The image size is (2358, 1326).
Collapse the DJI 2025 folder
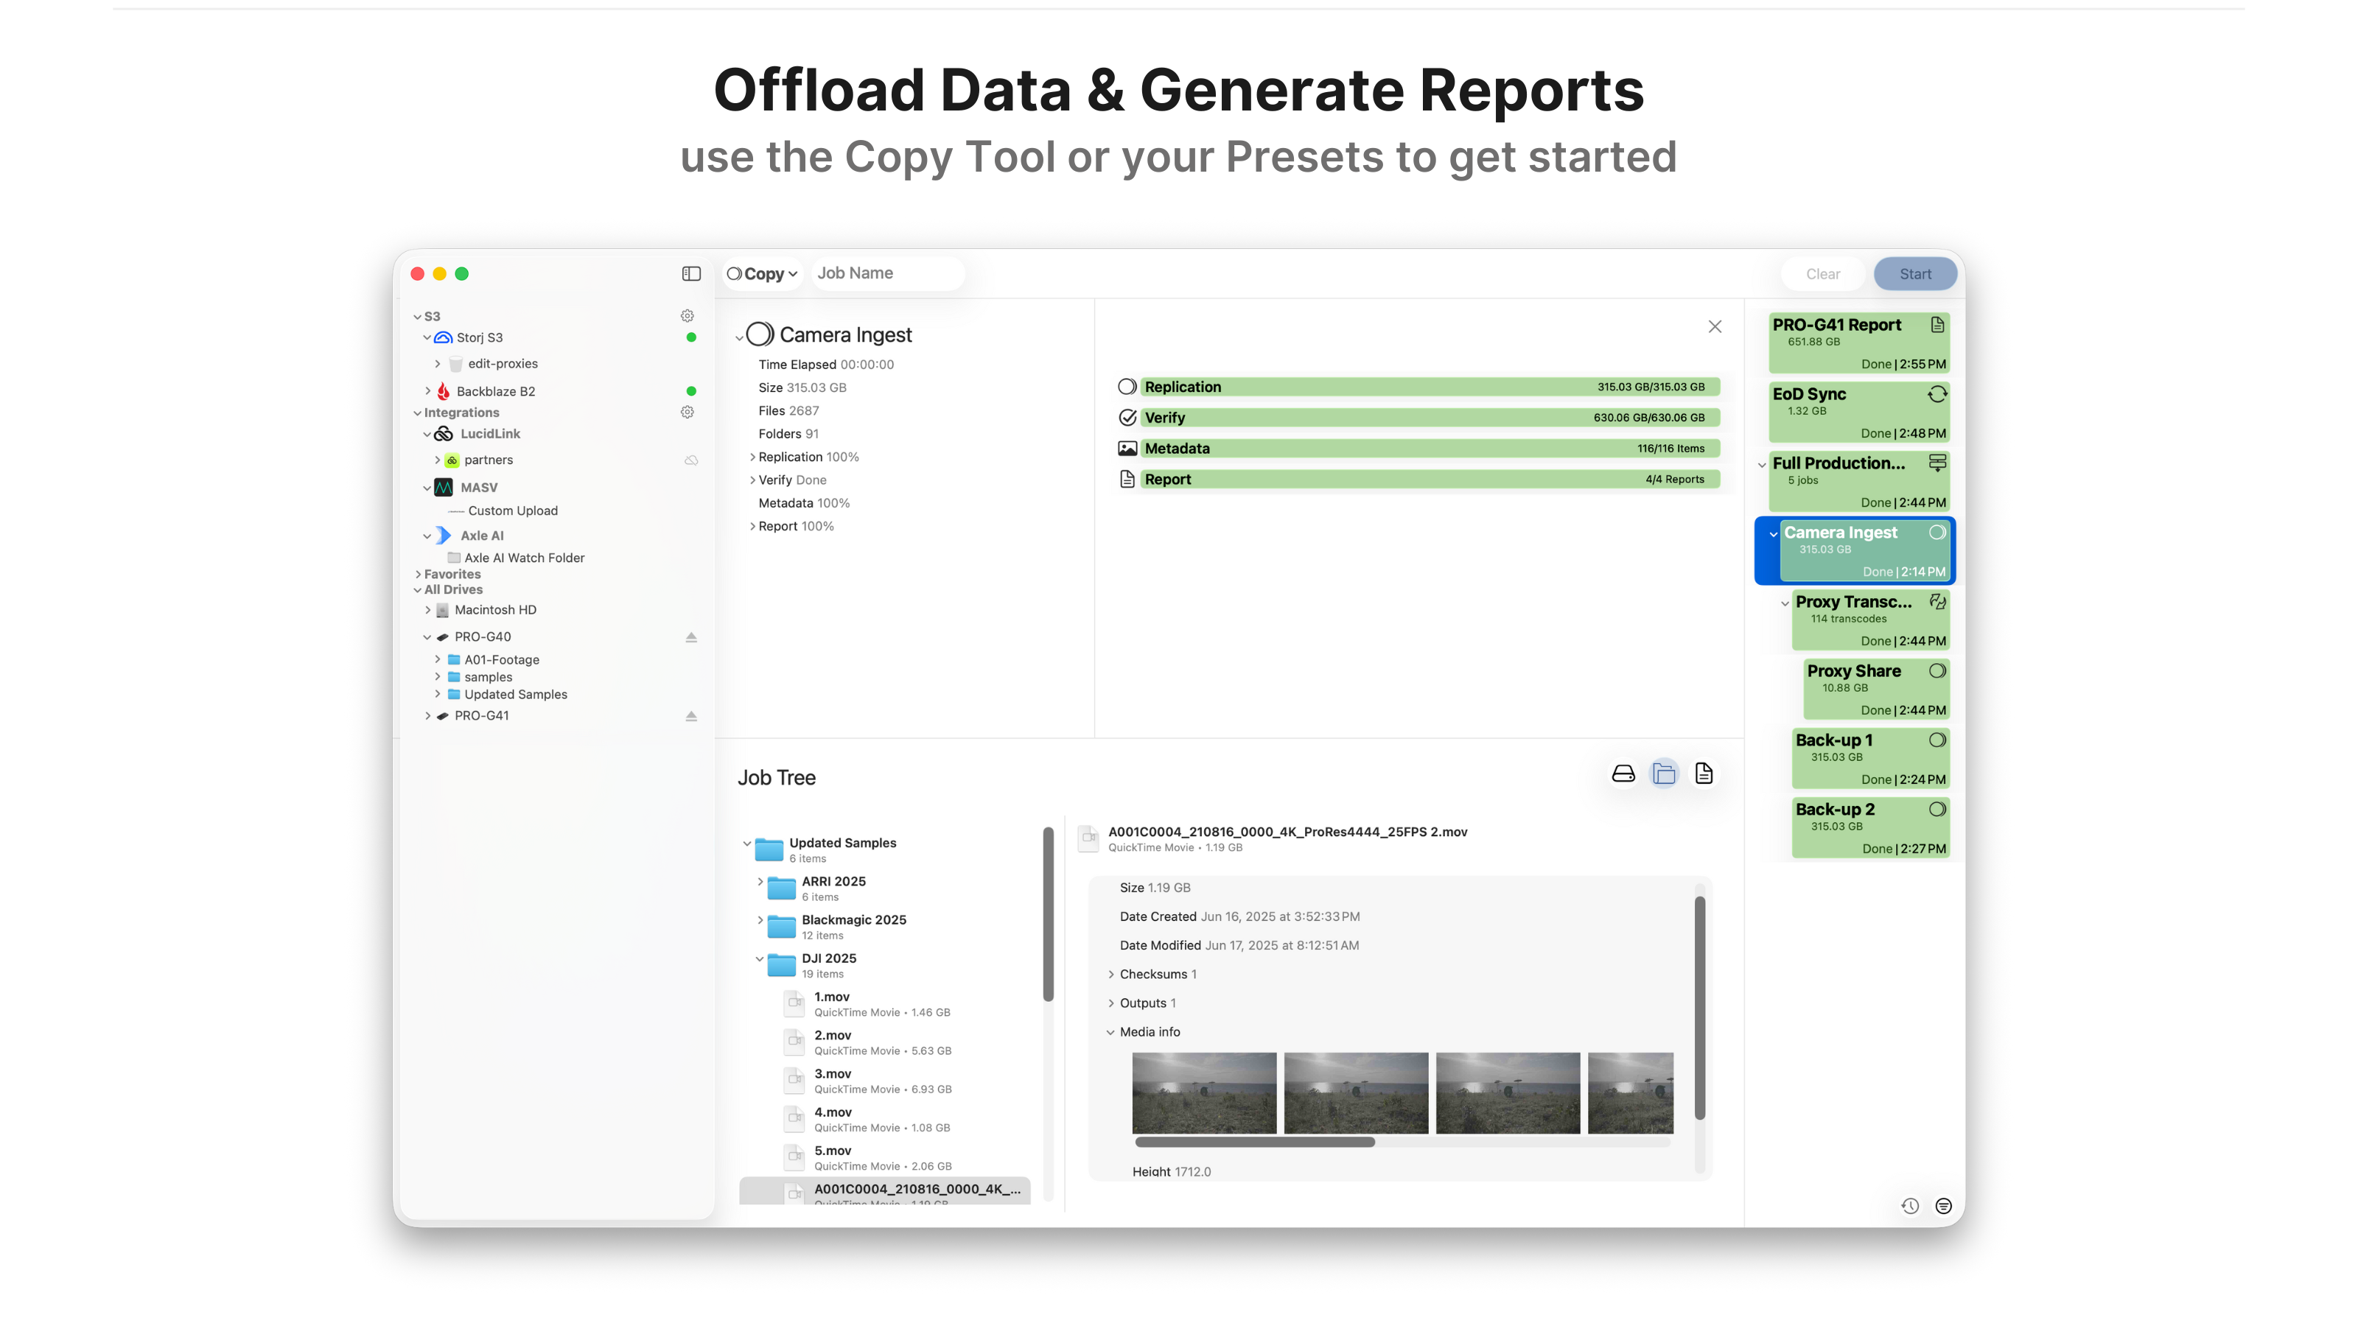[760, 959]
